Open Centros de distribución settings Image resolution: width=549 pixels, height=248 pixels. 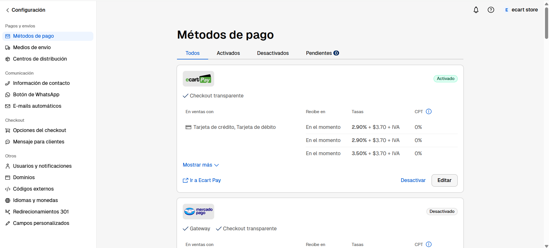click(48, 59)
